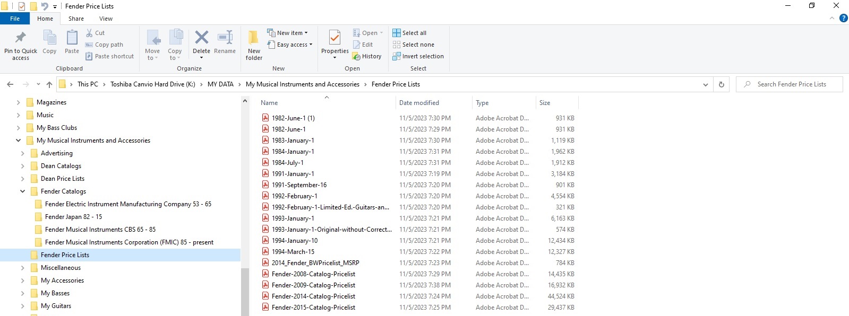
Task: Select Fender Japan 82 - 15 folder
Action: [x=73, y=217]
